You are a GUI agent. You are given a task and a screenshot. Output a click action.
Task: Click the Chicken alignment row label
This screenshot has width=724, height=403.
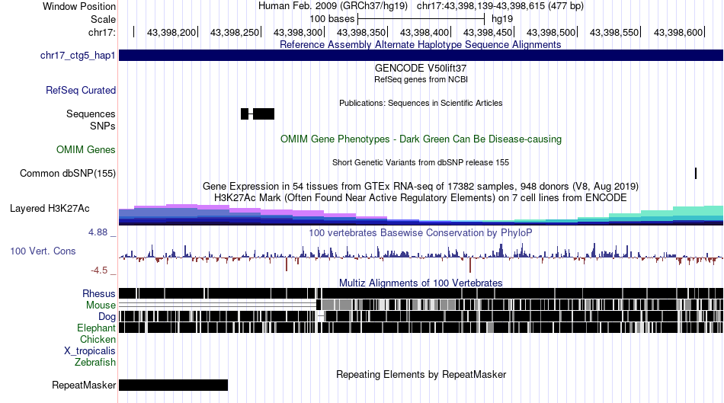coord(98,339)
